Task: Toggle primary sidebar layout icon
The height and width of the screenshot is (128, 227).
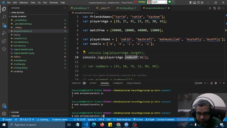Action: pyautogui.click(x=191, y=2)
